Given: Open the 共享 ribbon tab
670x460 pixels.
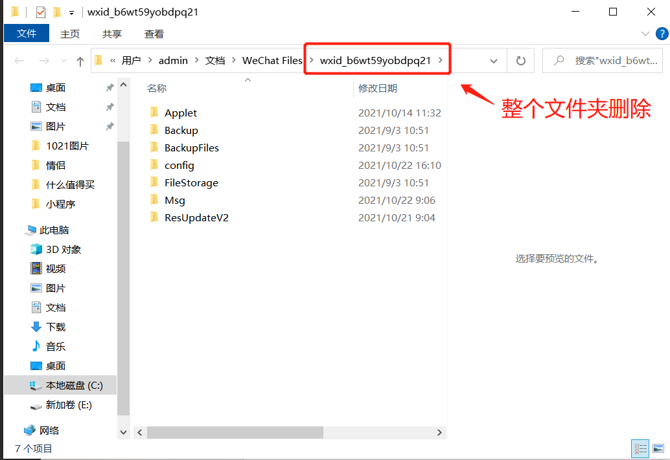Looking at the screenshot, I should tap(112, 34).
